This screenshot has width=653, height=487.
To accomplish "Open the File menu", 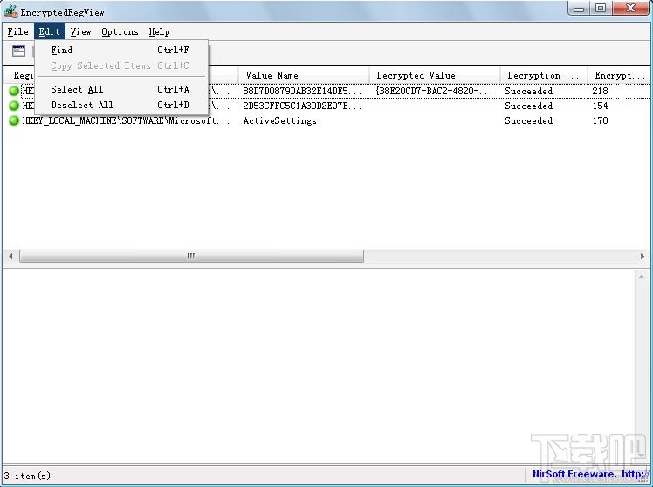I will [18, 31].
